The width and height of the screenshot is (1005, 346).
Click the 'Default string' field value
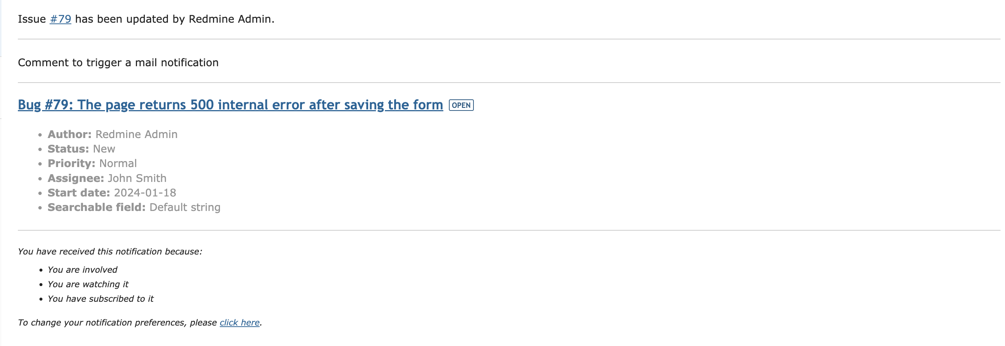coord(185,207)
